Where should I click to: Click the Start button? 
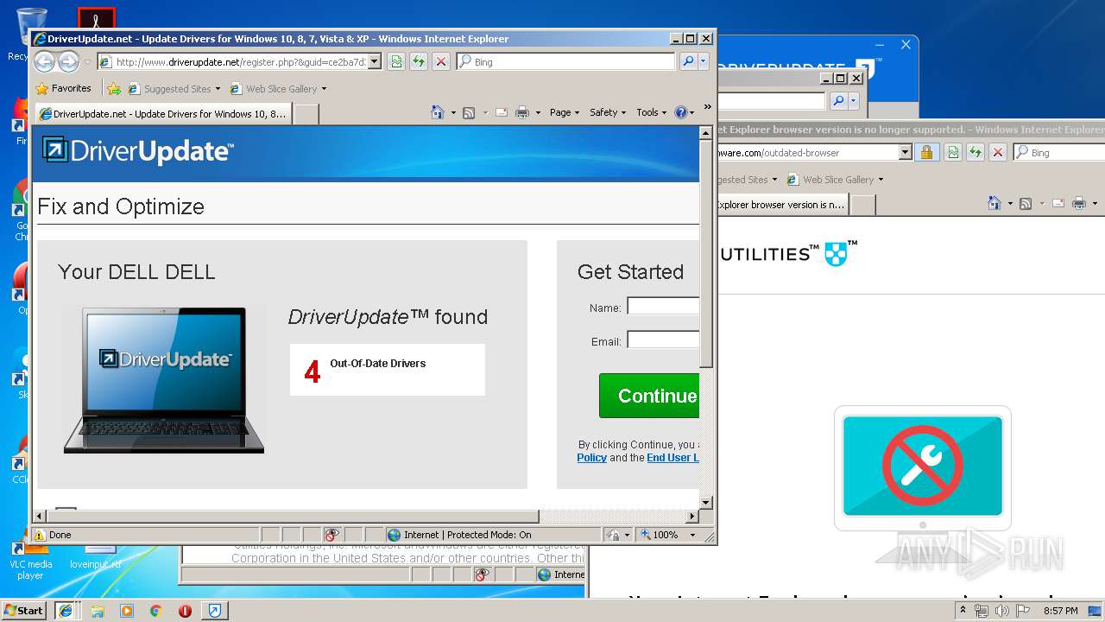[24, 611]
